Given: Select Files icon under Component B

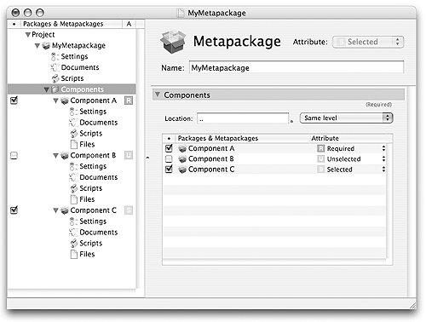Looking at the screenshot, I should (74, 199).
